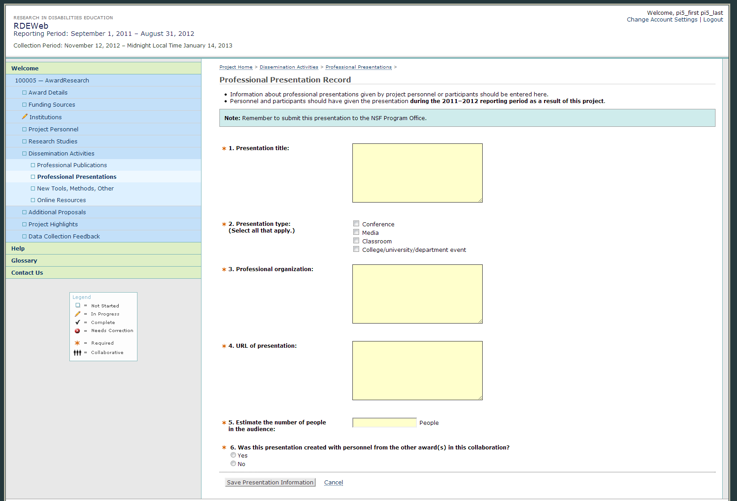Click the status icon beside Project Highlights
This screenshot has height=501, width=737.
24,225
